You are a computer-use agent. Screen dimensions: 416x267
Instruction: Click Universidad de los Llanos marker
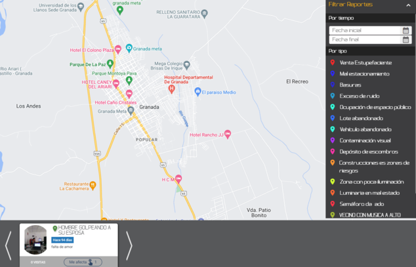tap(81, 7)
